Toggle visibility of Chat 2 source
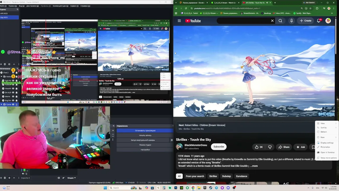This screenshot has height=191, width=339. [x=13, y=72]
